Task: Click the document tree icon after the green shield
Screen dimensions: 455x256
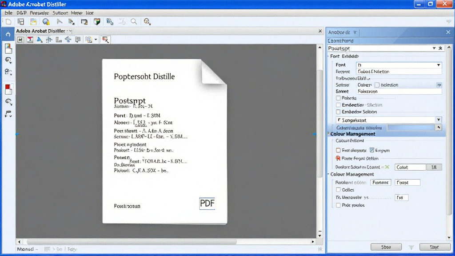Action: pyautogui.click(x=110, y=22)
